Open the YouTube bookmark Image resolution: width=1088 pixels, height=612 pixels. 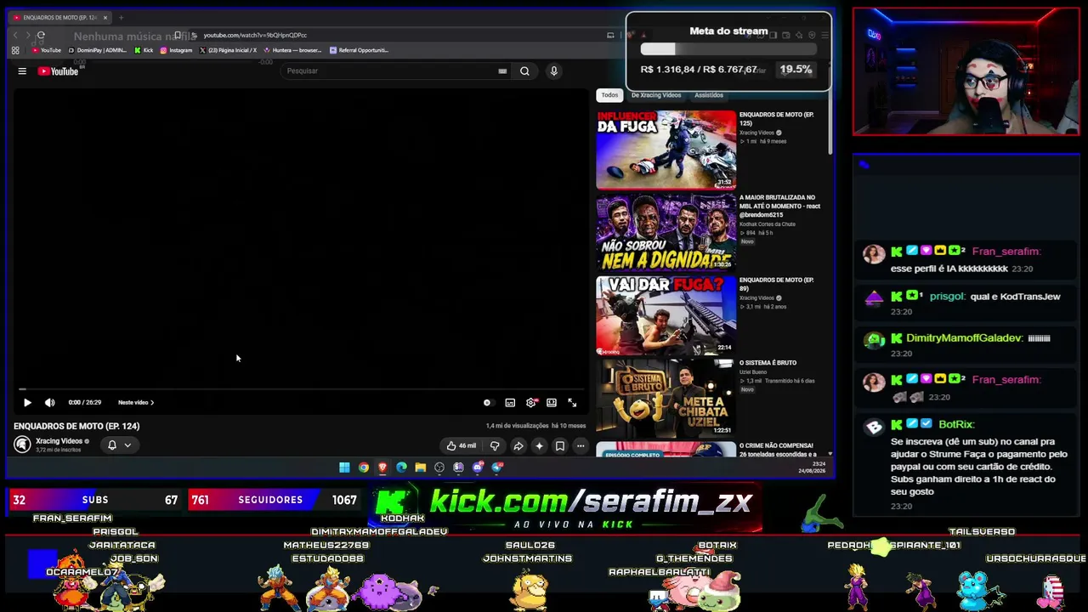pos(46,50)
